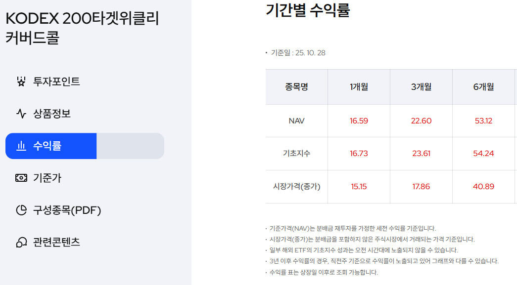
Task: Click the NAV 6개월 value 53.12
Action: tap(483, 121)
